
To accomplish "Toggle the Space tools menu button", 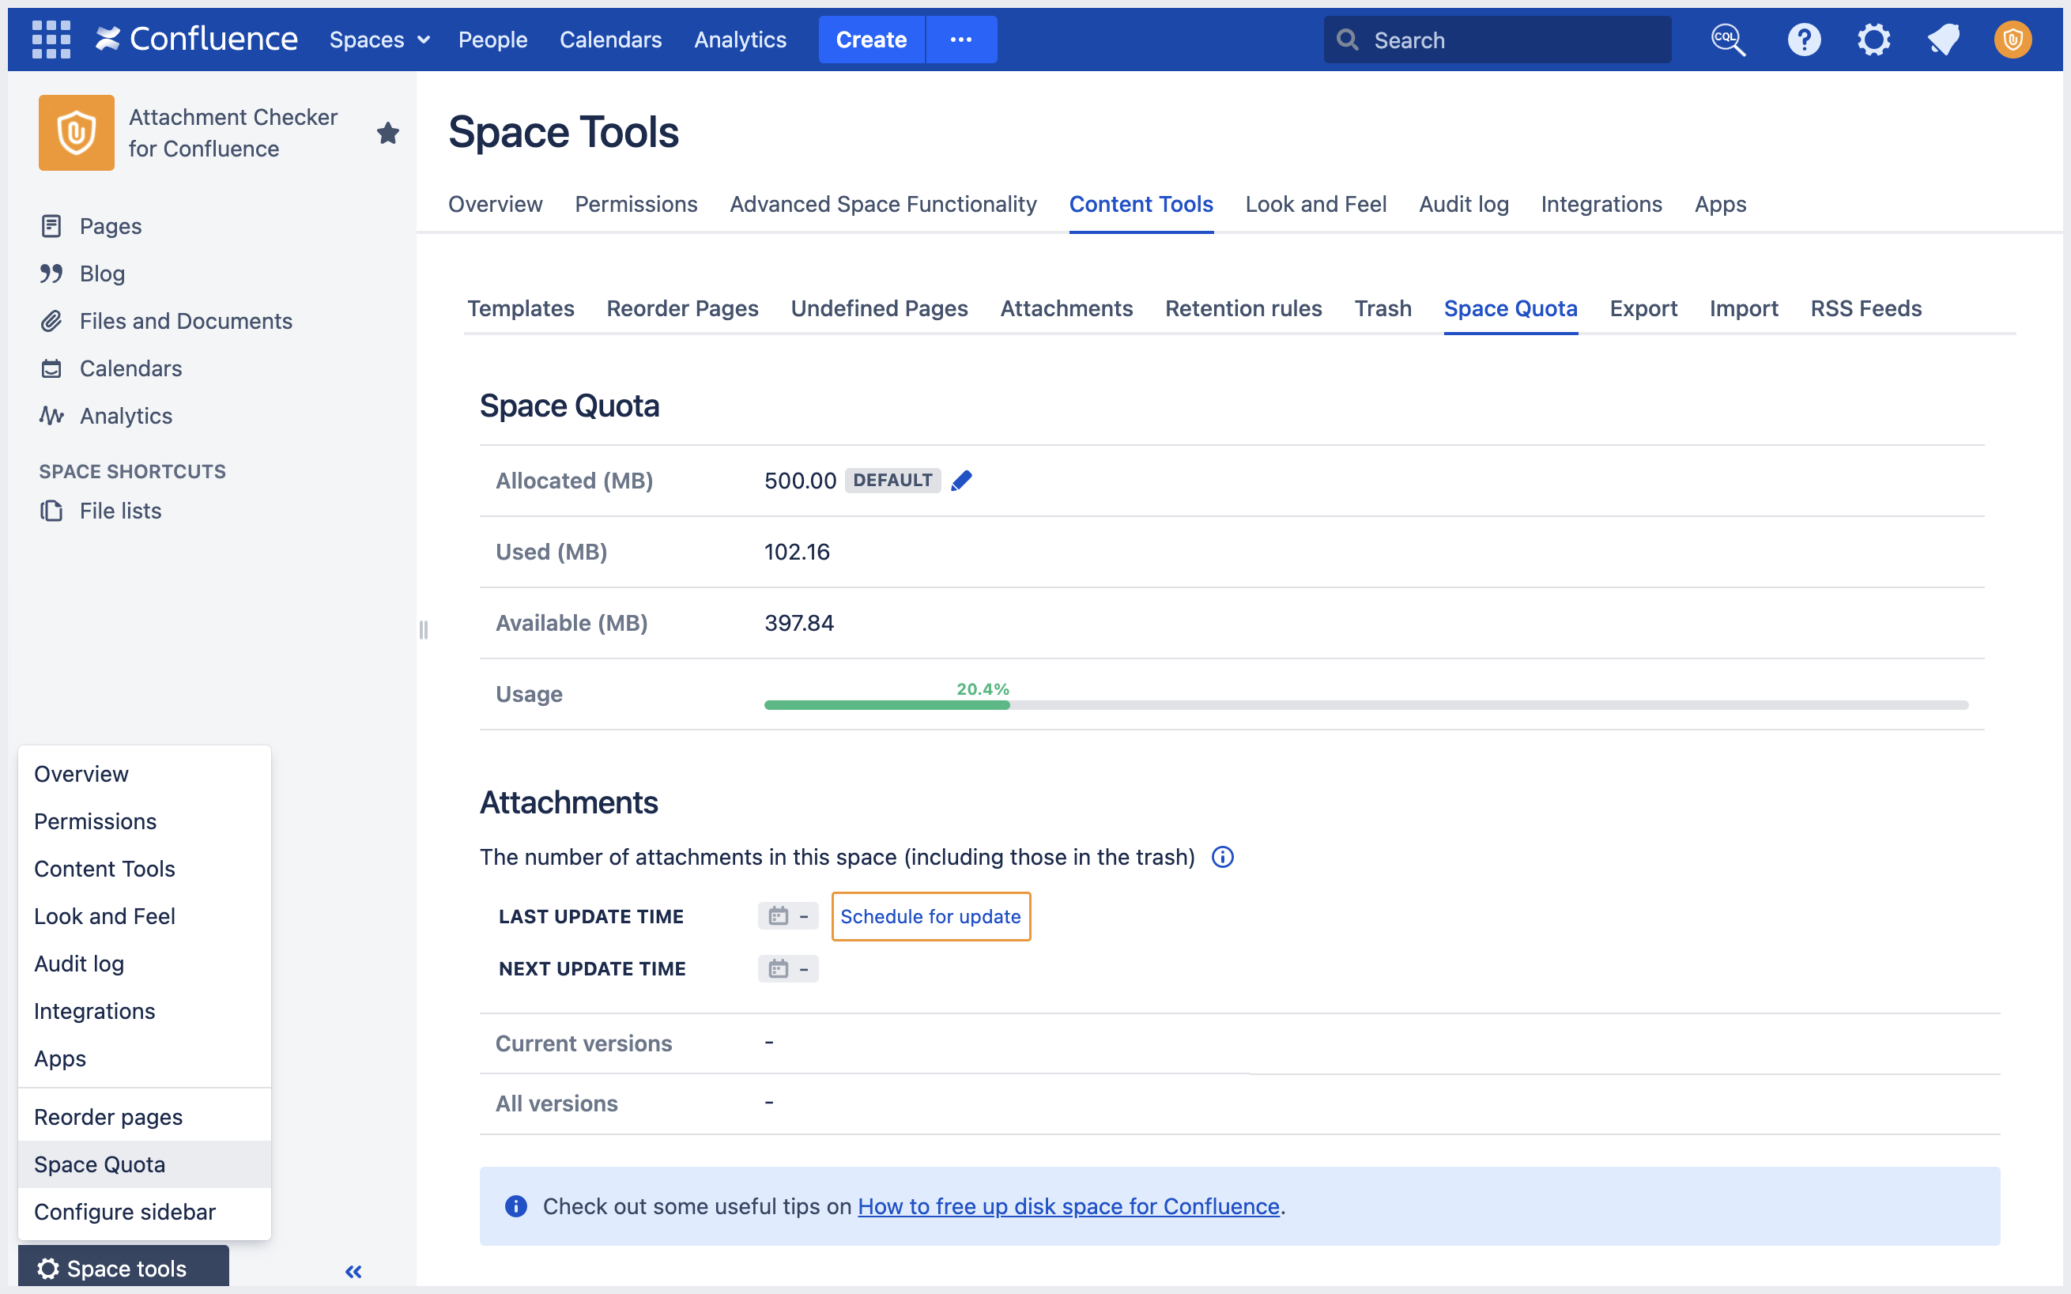I will tap(123, 1267).
